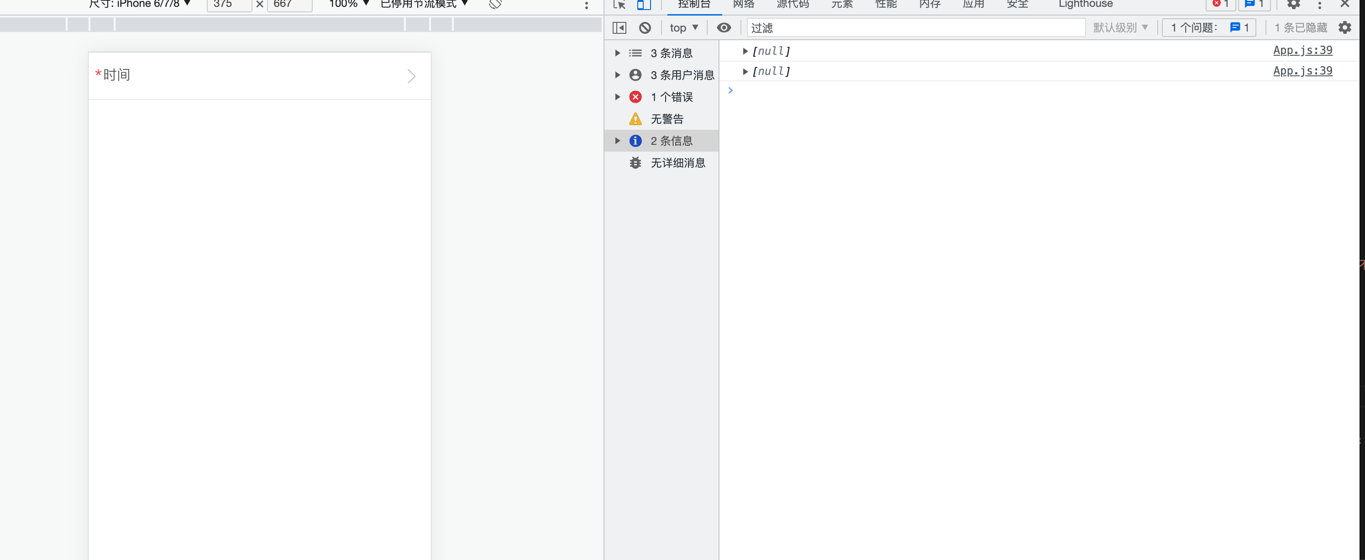Select the 1 个错误 filter in sidebar
This screenshot has width=1365, height=560.
click(672, 96)
